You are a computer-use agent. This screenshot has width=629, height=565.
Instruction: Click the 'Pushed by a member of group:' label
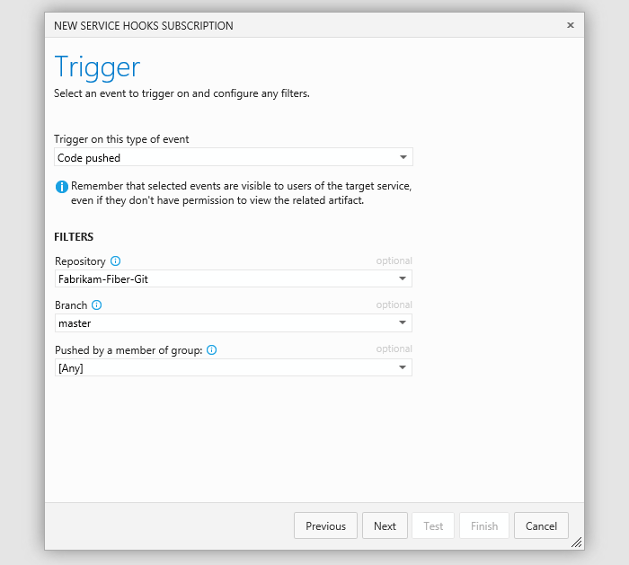point(128,350)
